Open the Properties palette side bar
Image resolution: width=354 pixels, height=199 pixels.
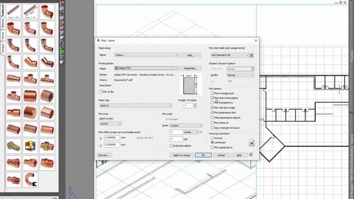[x=352, y=56]
